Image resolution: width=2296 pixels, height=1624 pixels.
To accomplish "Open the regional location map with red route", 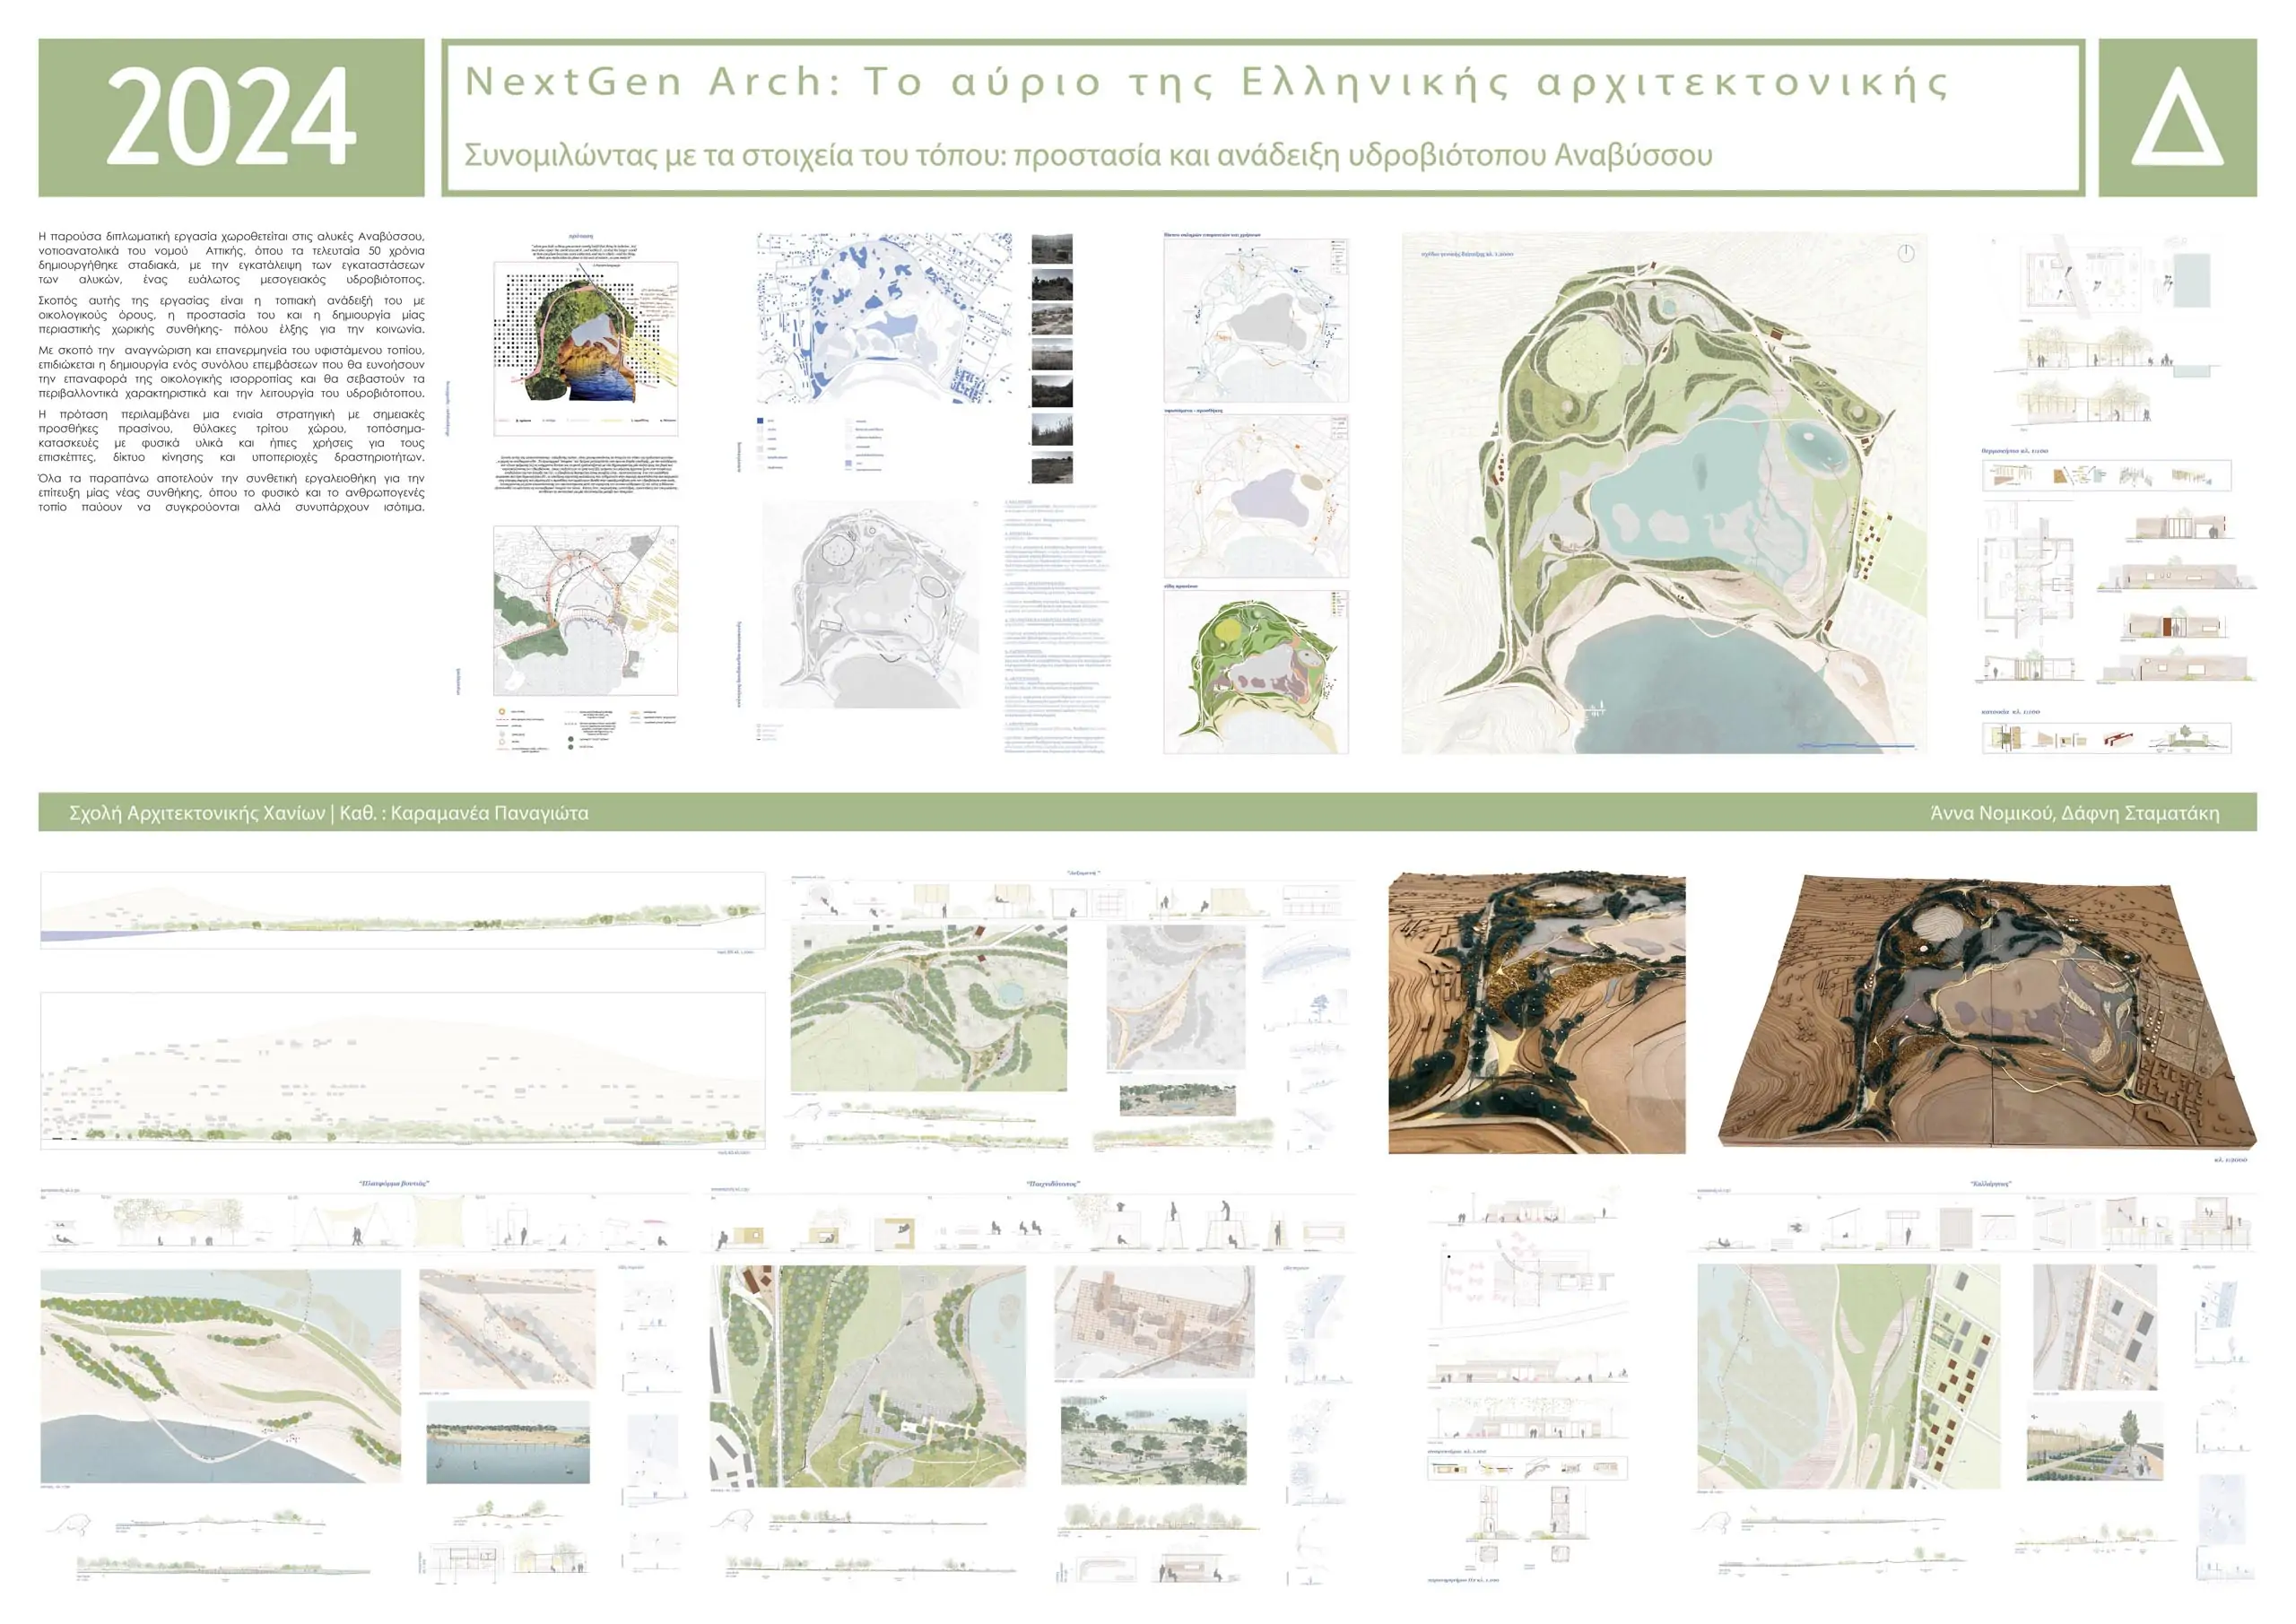I will pyautogui.click(x=585, y=611).
